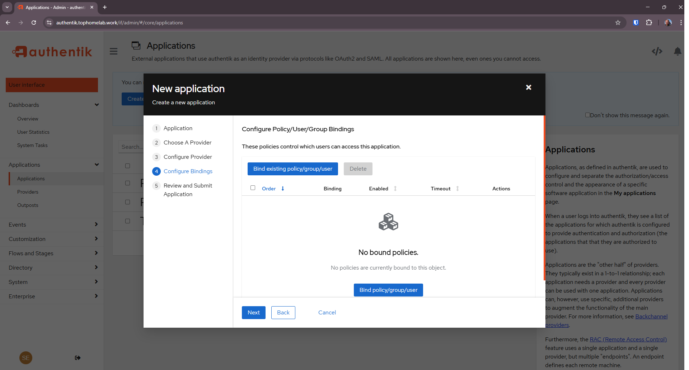Screen dimensions: 689x370
Task: Toggle the sidebar hamburger menu icon
Action: (x=113, y=52)
